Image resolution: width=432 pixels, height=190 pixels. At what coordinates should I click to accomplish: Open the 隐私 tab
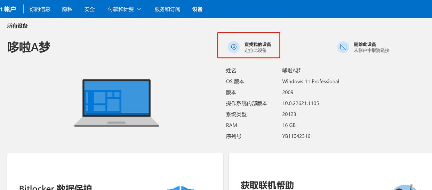pos(67,9)
